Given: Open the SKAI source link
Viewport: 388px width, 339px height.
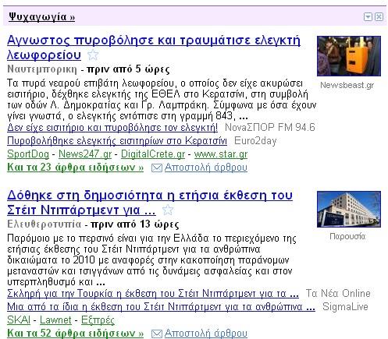Looking at the screenshot, I should (x=19, y=320).
